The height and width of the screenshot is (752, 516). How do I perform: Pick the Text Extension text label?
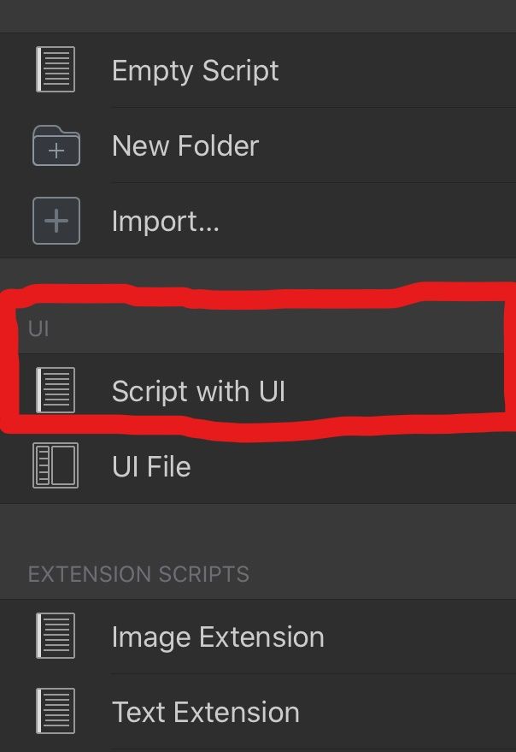pos(206,712)
